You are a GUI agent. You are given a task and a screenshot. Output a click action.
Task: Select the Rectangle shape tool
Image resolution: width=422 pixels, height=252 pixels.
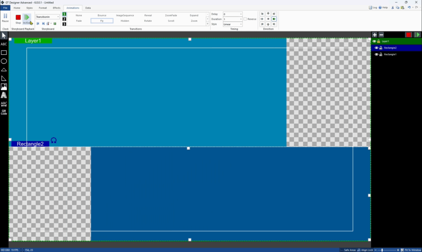[x=4, y=53]
